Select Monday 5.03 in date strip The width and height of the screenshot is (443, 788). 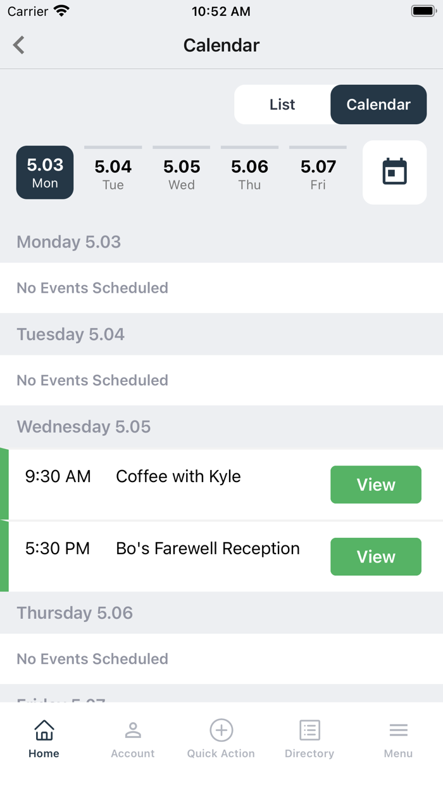[x=45, y=173]
